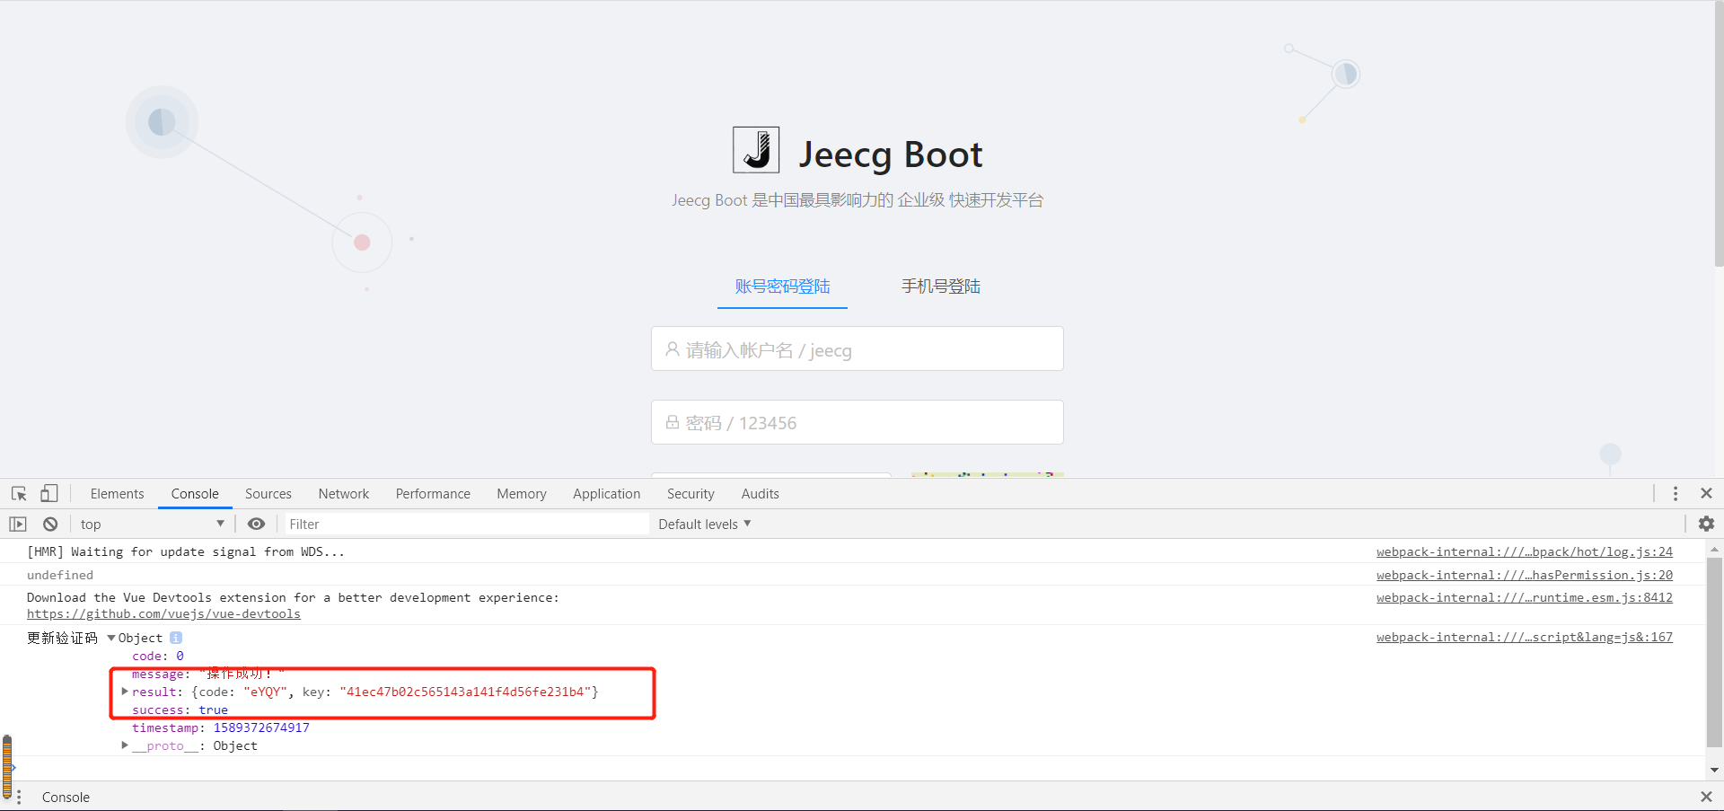
Task: Open the console sidebar icon
Action: [17, 524]
